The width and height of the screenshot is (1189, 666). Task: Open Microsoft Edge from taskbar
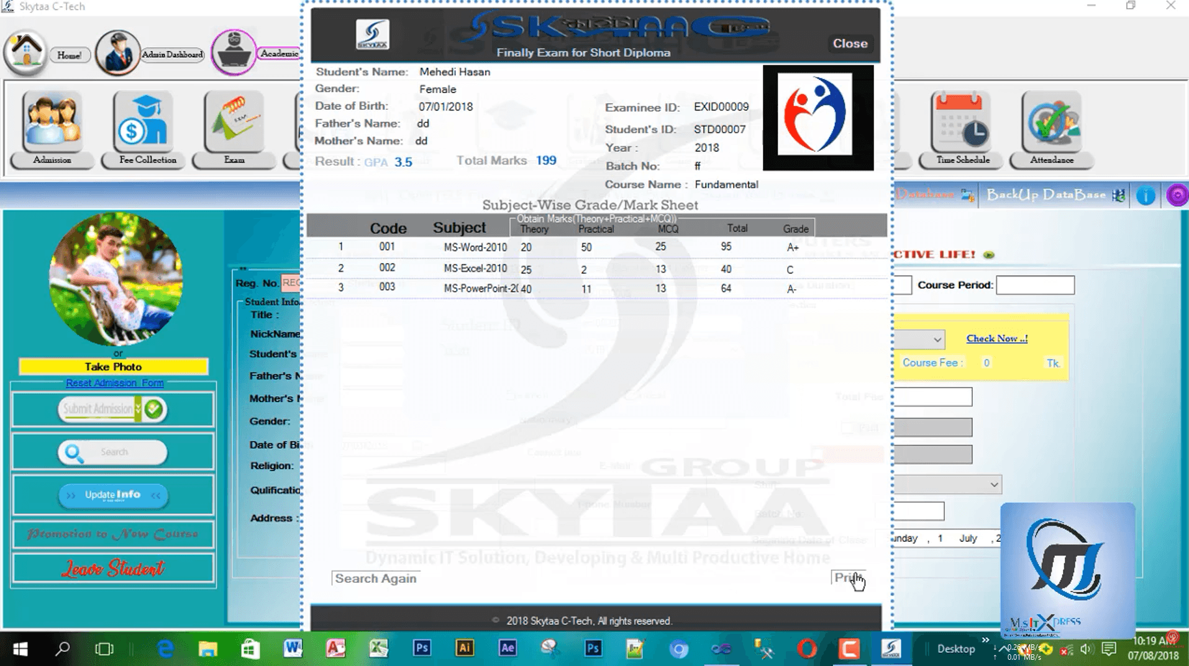[165, 649]
